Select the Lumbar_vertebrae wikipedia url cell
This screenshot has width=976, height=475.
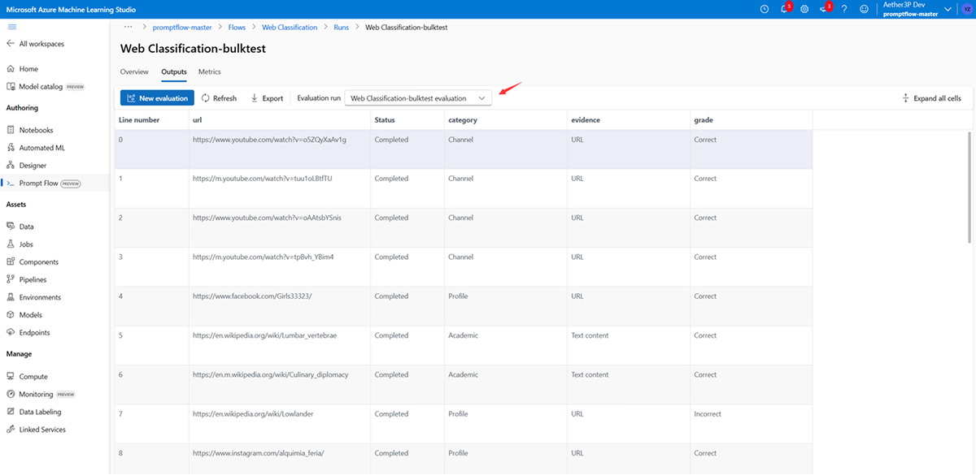click(x=279, y=345)
